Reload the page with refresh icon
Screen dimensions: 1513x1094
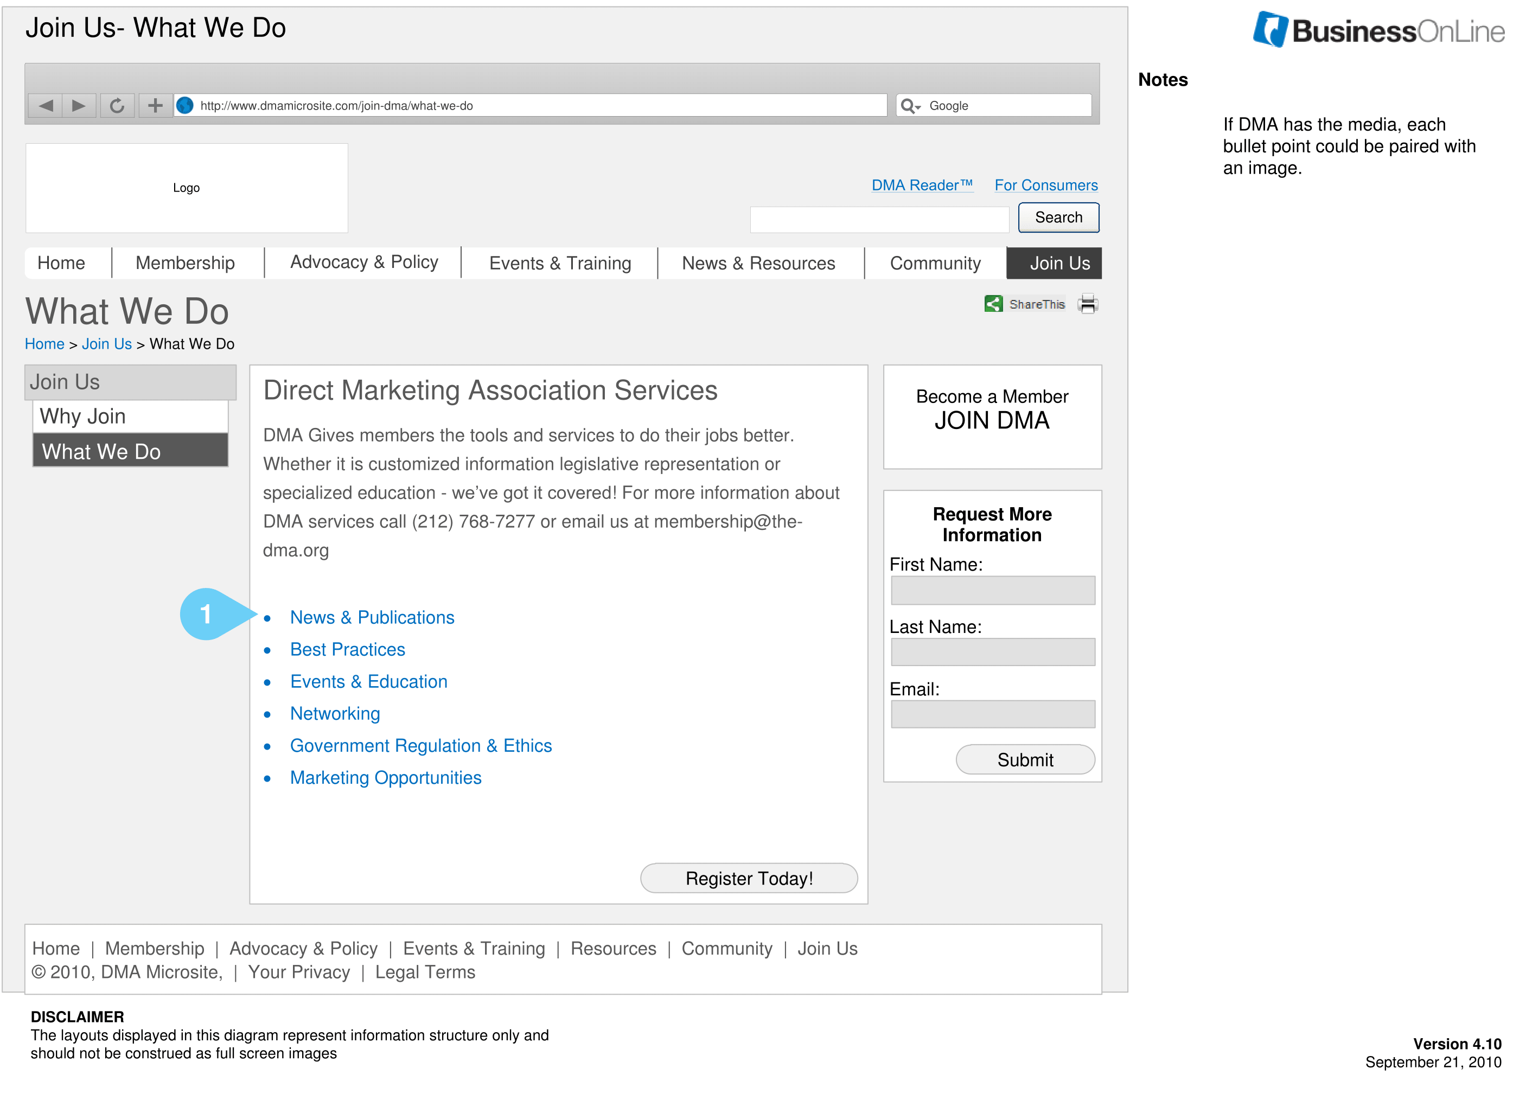[x=117, y=105]
